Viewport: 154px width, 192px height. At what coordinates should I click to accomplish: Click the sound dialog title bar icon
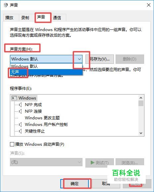pyautogui.click(x=6, y=5)
